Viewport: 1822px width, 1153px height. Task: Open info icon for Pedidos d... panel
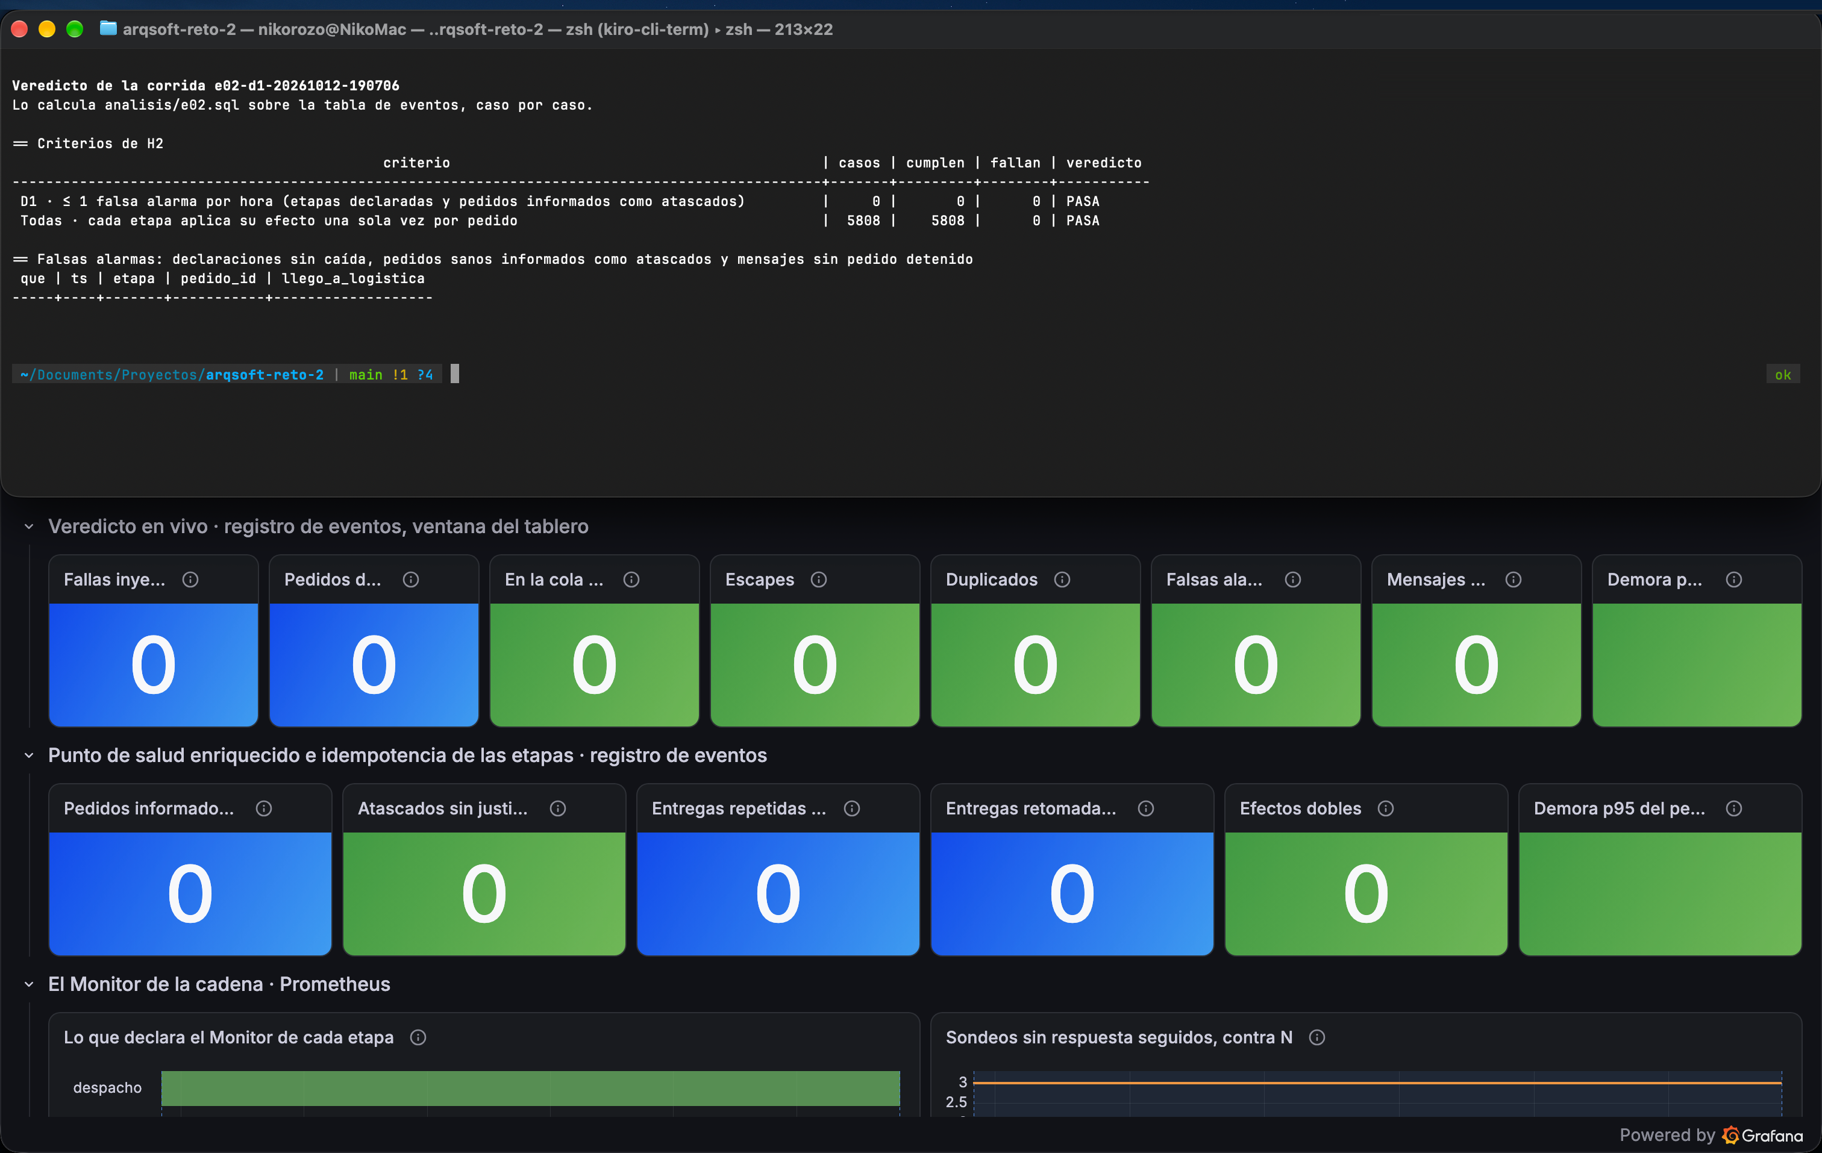pos(411,580)
